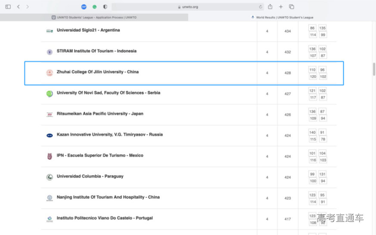Show the tab overview
The width and height of the screenshot is (376, 235).
click(x=292, y=7)
